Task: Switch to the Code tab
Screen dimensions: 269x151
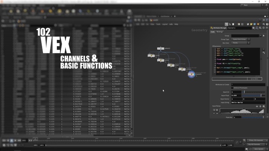Action: click(213, 32)
